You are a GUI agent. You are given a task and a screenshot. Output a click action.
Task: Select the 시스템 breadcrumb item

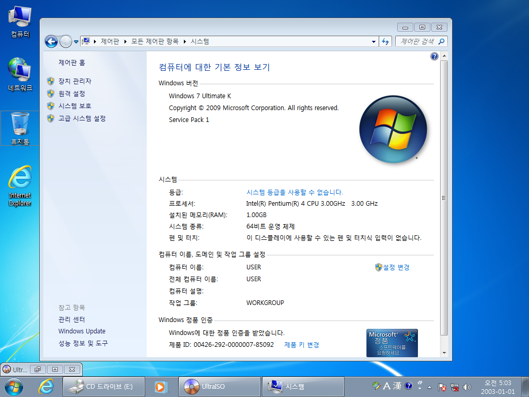(x=200, y=41)
